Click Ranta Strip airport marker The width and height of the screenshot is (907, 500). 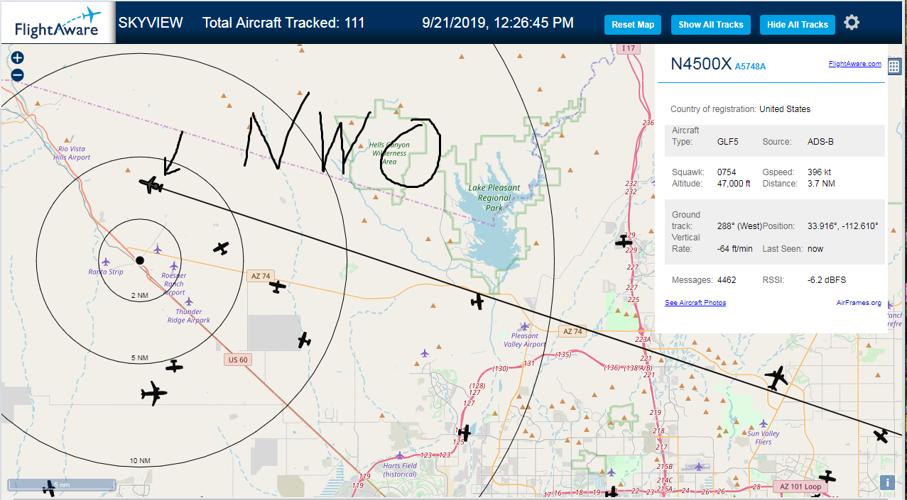[106, 262]
